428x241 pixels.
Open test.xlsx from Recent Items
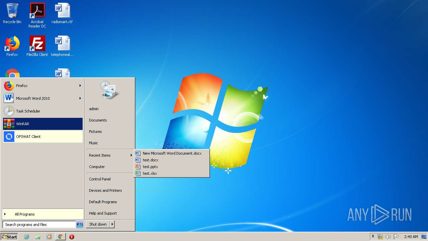pos(172,173)
